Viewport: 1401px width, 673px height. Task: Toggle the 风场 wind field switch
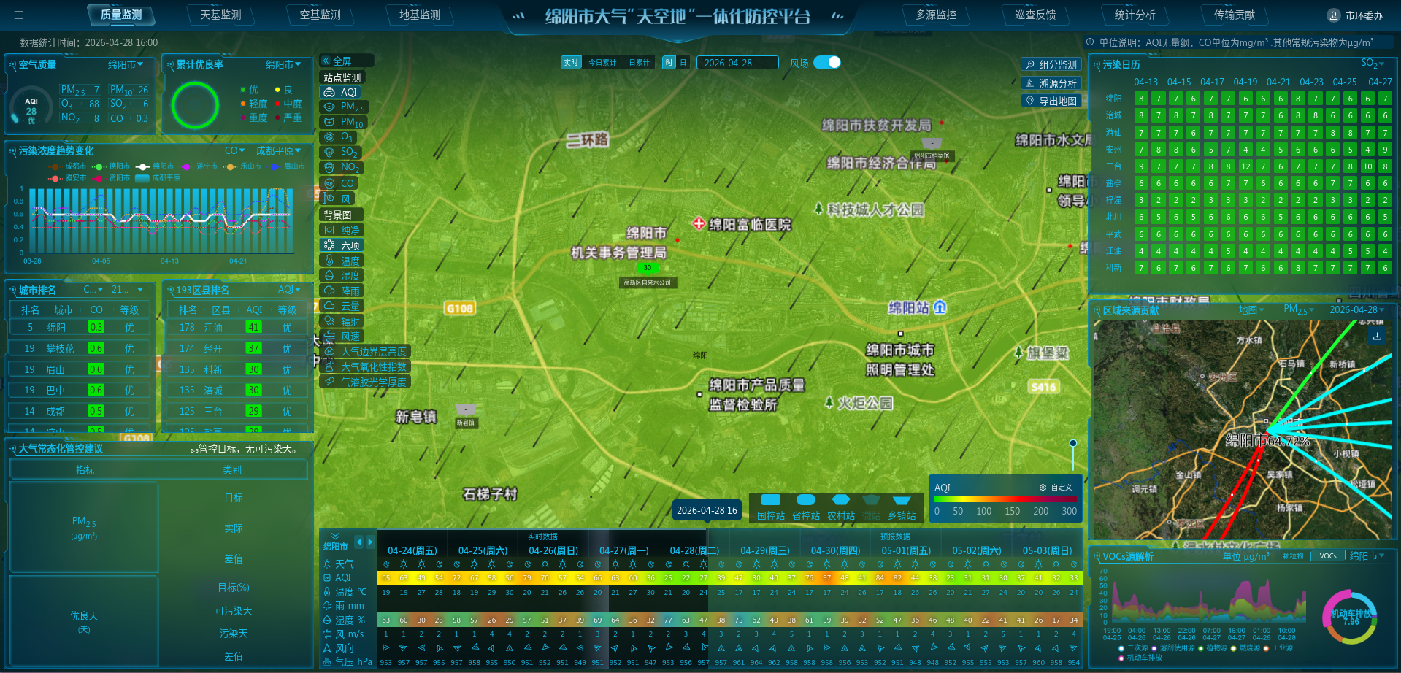tap(827, 63)
